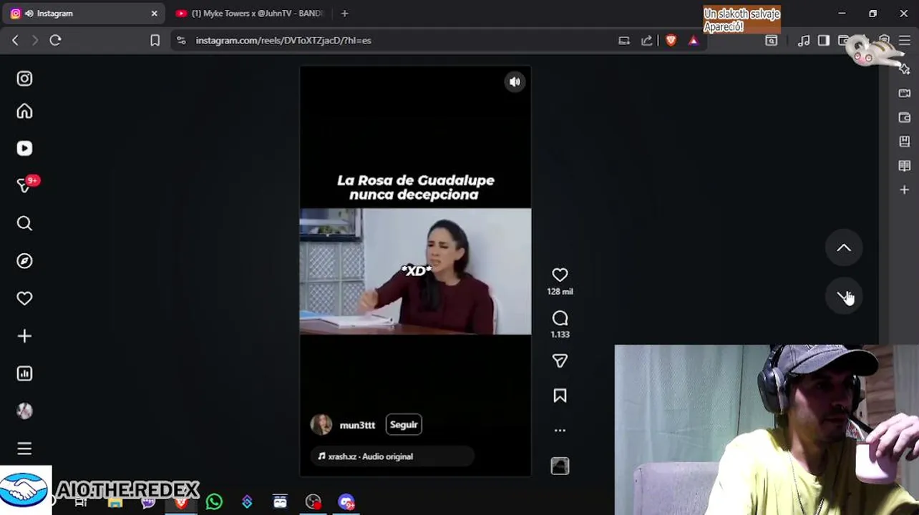
Task: Mute the reel audio
Action: [x=515, y=82]
